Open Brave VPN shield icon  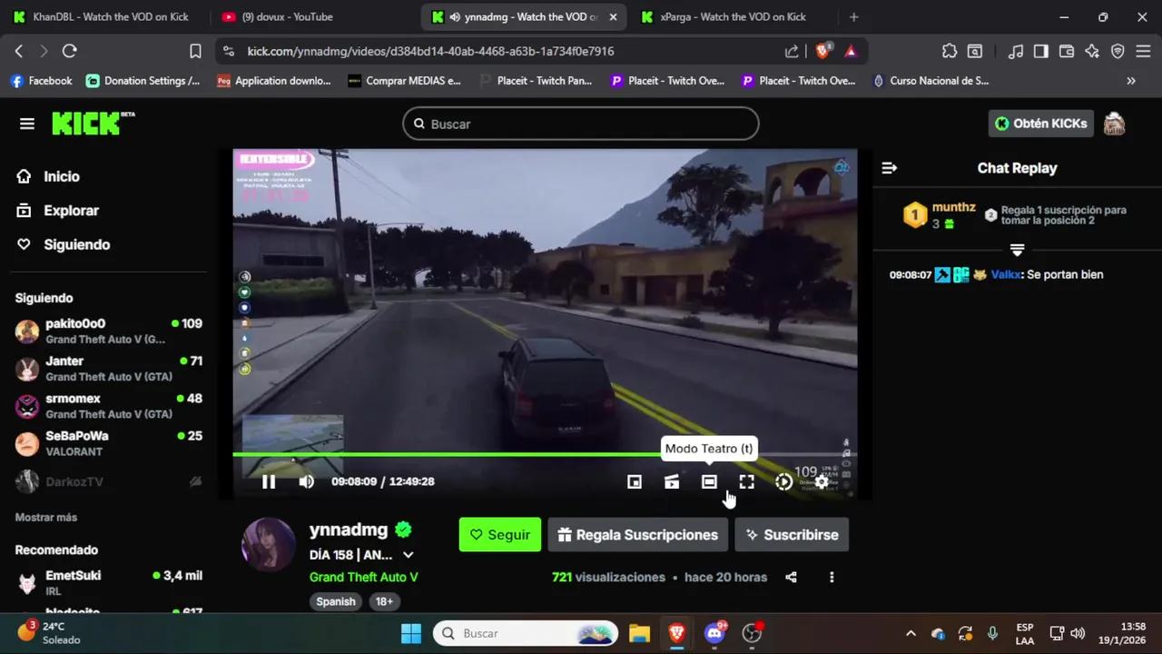[x=1118, y=52]
